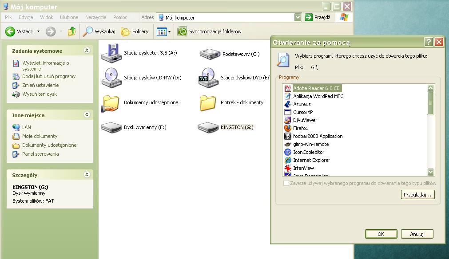Choose the Internet Explorer program icon

(288, 161)
